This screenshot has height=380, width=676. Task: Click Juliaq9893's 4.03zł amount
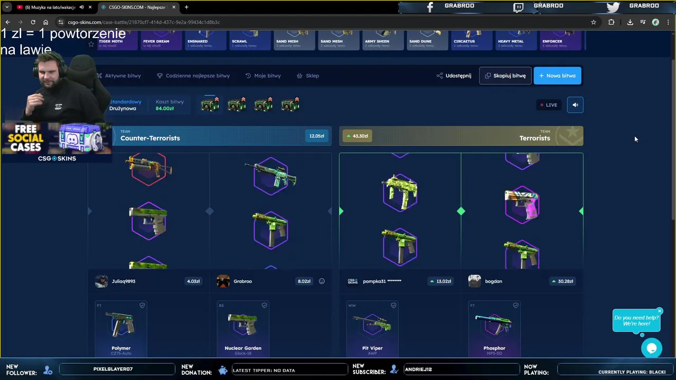tap(193, 281)
